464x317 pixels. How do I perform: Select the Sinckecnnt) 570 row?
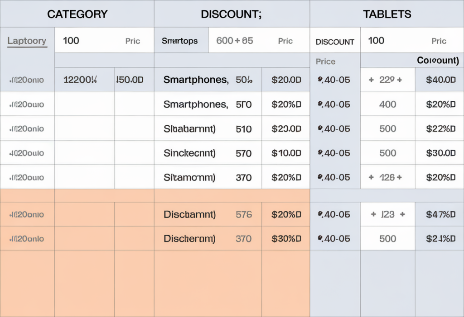tap(207, 153)
